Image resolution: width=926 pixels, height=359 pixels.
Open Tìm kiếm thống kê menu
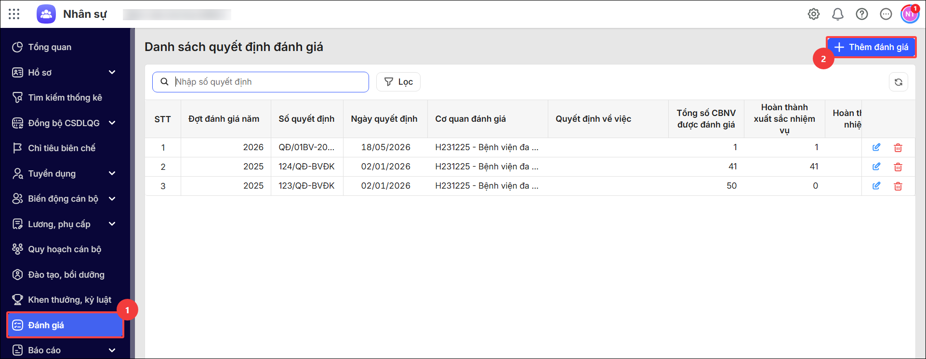pyautogui.click(x=66, y=98)
